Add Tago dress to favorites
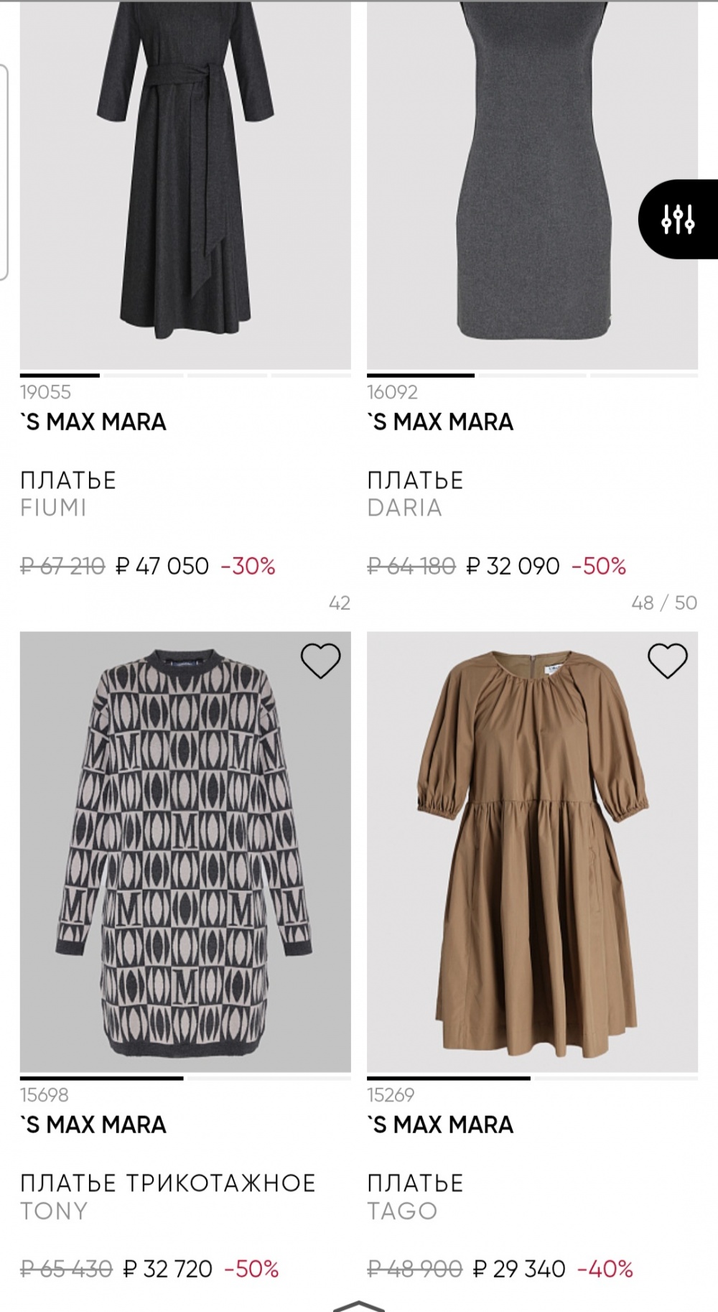 point(668,661)
